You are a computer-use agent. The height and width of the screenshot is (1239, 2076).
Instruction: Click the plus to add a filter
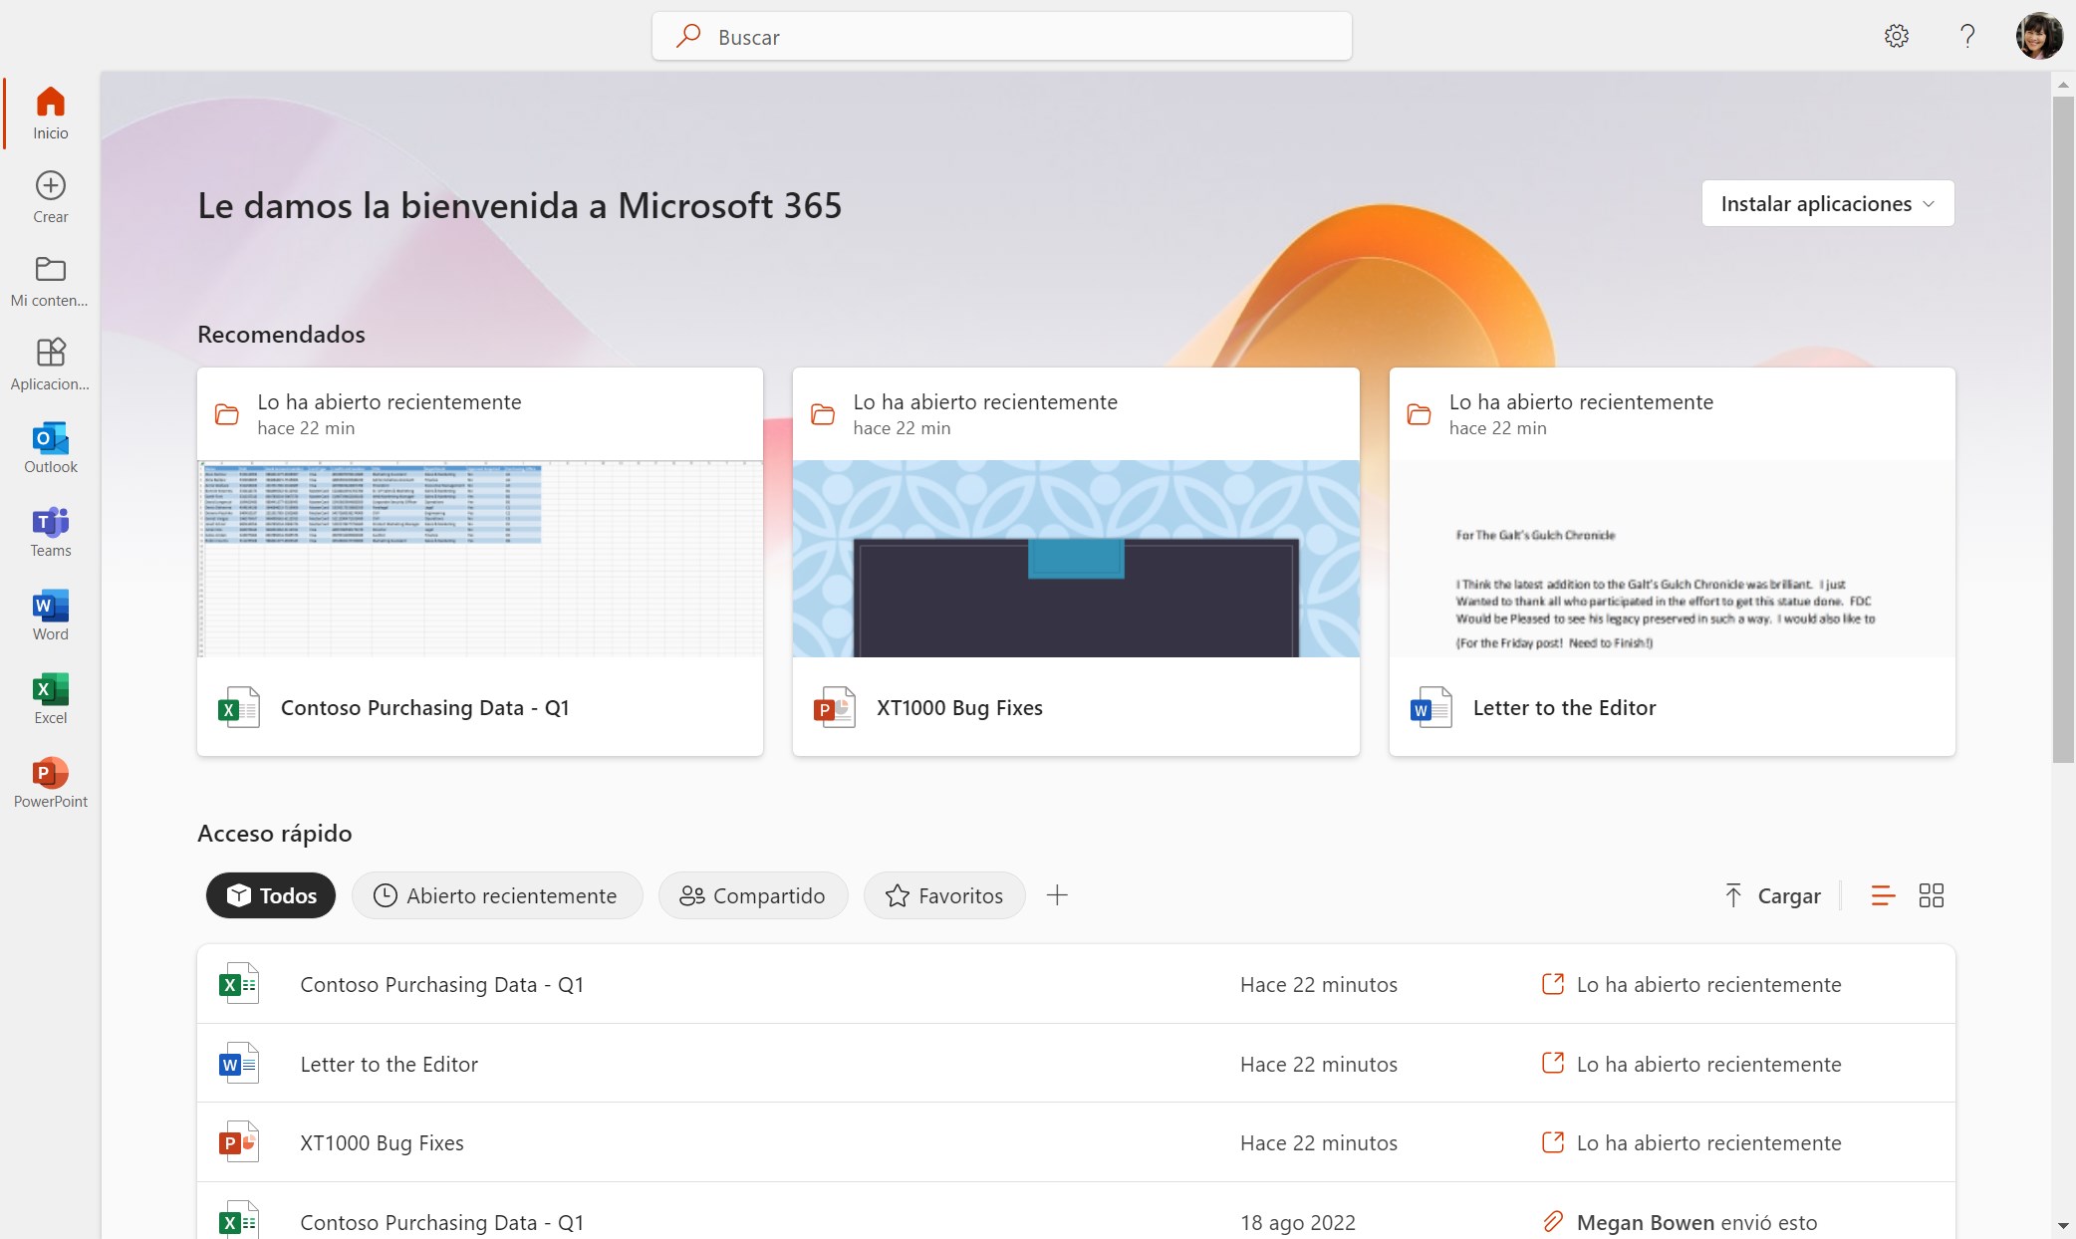click(1058, 895)
